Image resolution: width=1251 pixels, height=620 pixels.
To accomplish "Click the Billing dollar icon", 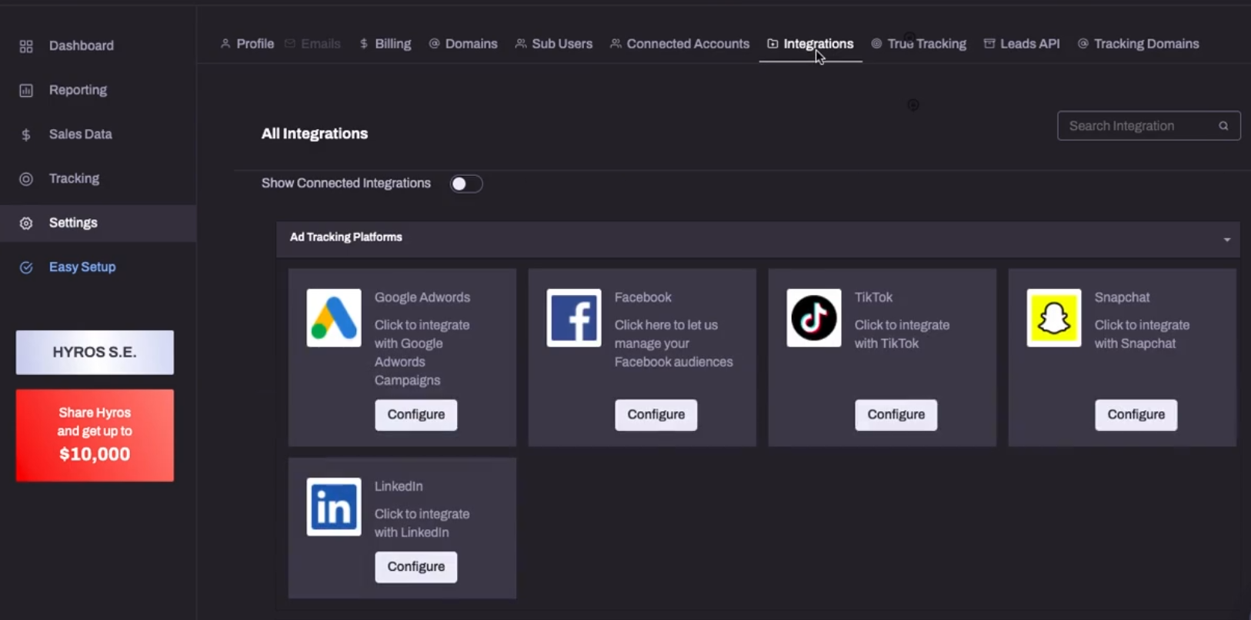I will click(x=364, y=44).
